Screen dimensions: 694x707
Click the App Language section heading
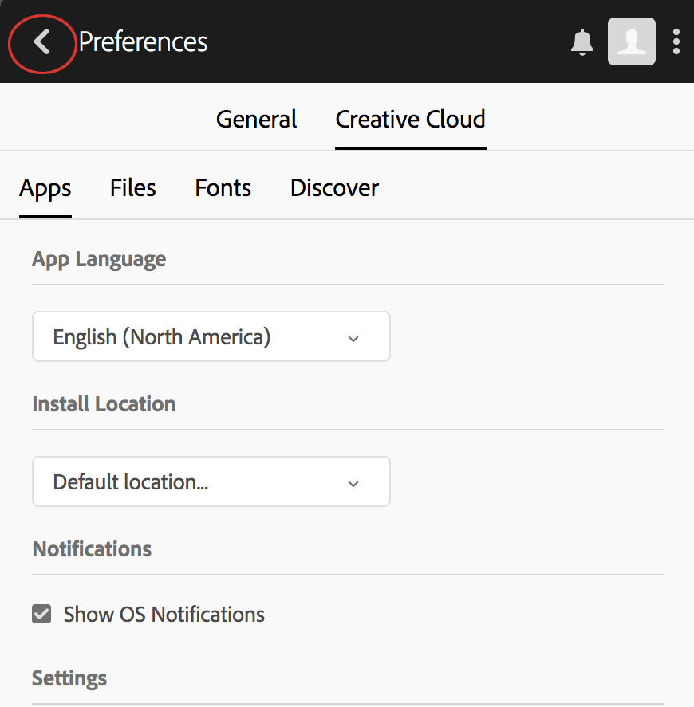[x=99, y=260]
